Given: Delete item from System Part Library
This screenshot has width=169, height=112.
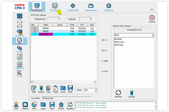Looking at the screenshot, I should [x=131, y=94].
